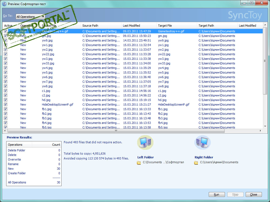Select source file hd.jpg
270x202 pixels.
[x=46, y=100]
